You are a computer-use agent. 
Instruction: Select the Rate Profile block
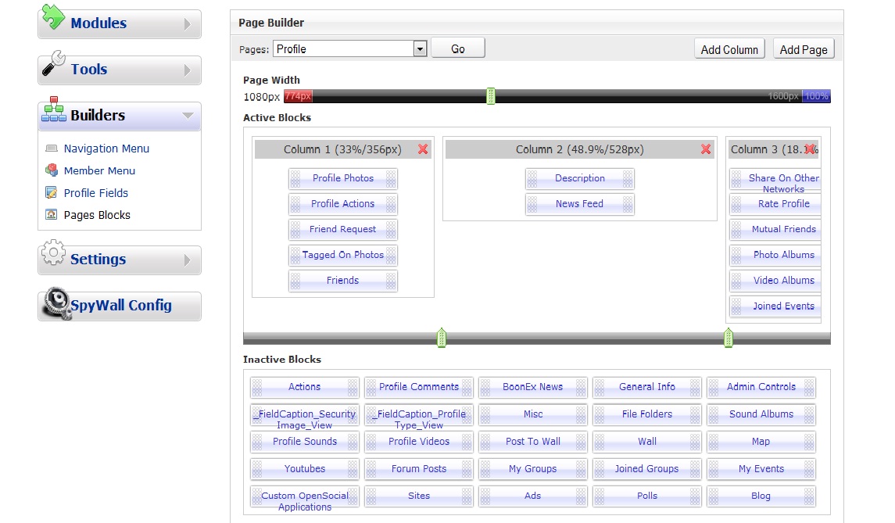pyautogui.click(x=775, y=204)
